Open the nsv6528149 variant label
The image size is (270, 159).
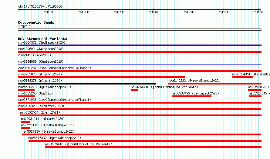(259, 87)
